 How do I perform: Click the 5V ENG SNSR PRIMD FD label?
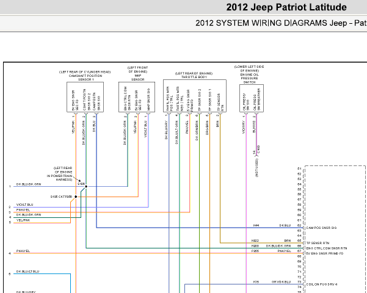pos(325,253)
